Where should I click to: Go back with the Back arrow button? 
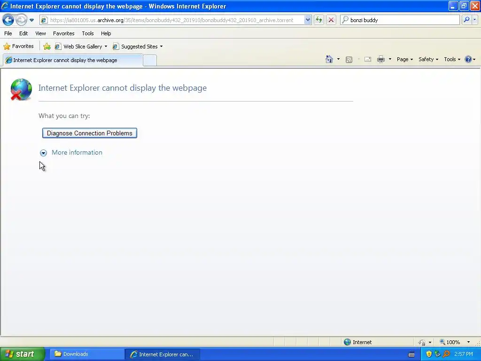click(8, 20)
